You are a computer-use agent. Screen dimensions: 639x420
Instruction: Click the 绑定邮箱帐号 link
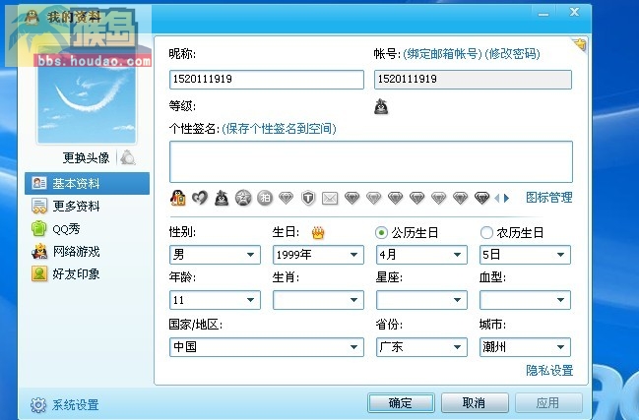coord(442,54)
